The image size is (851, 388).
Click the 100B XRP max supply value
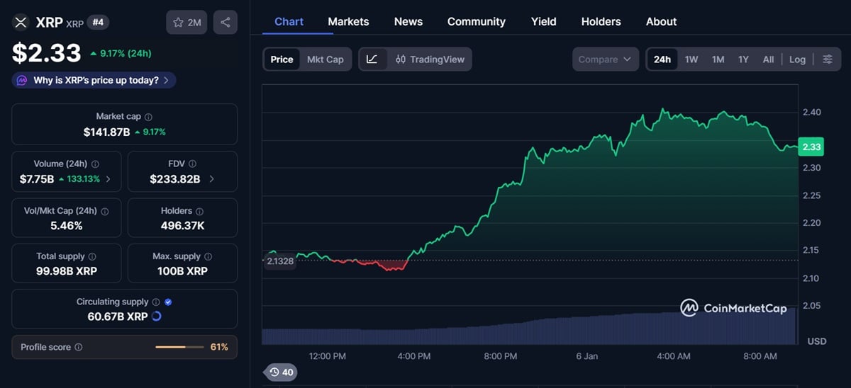(182, 271)
